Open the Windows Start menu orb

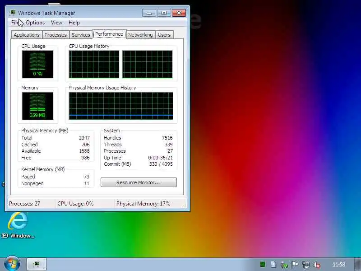(x=12, y=264)
